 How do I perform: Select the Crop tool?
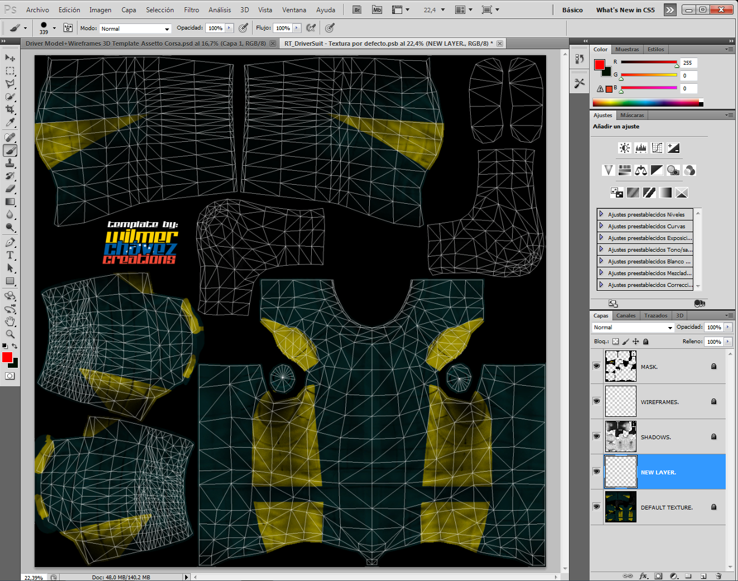tap(10, 109)
